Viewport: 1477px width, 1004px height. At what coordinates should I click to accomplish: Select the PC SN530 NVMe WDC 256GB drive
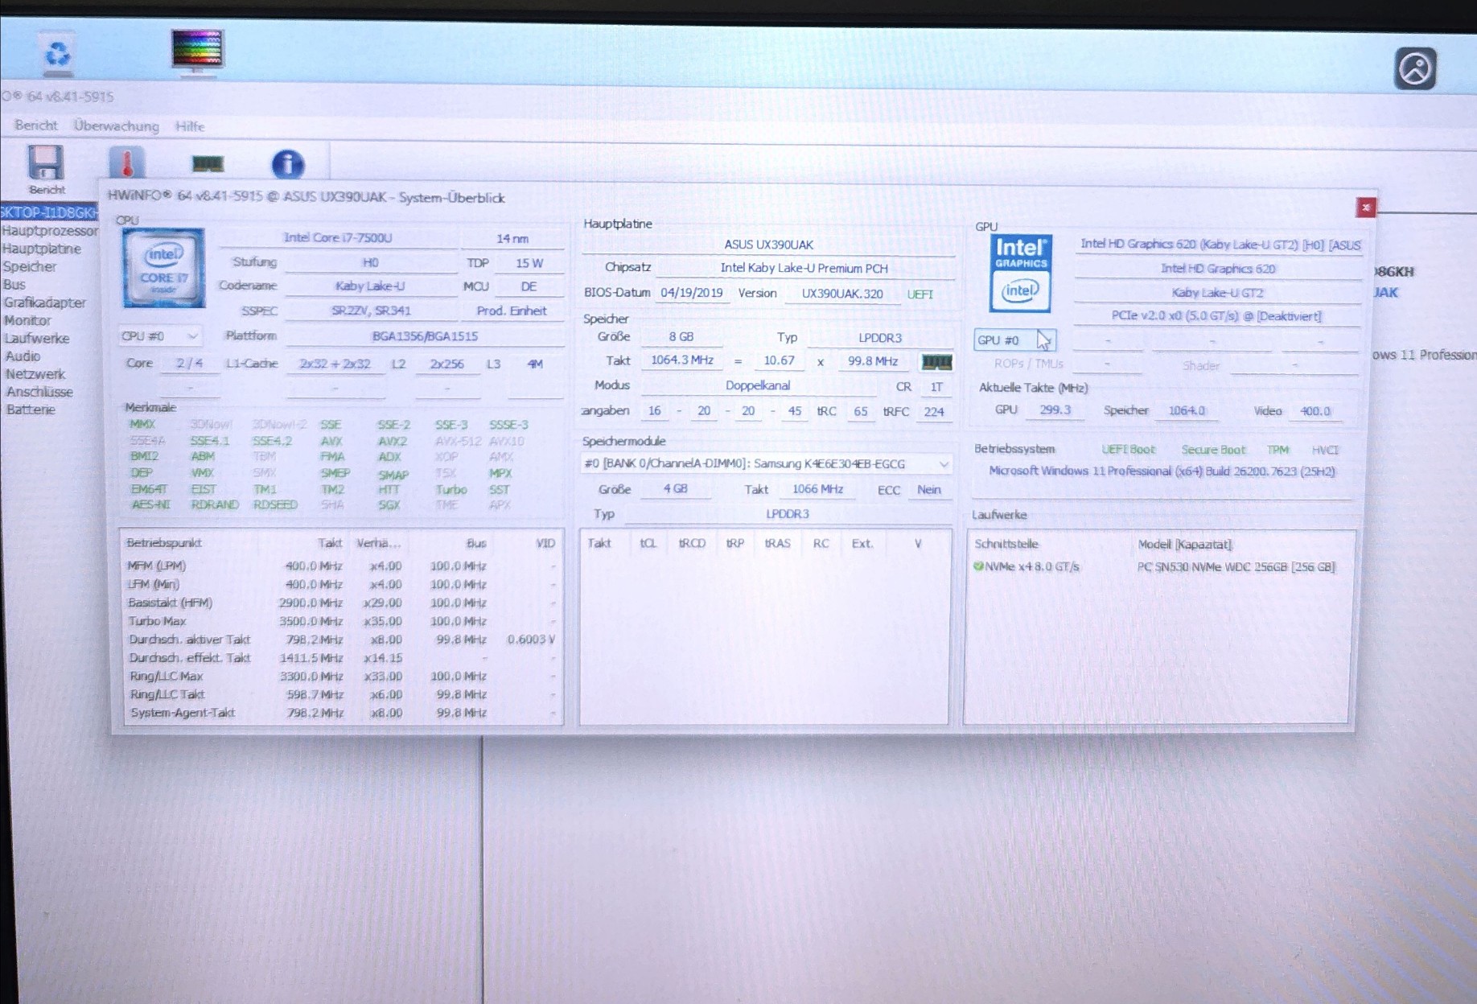pyautogui.click(x=1236, y=567)
